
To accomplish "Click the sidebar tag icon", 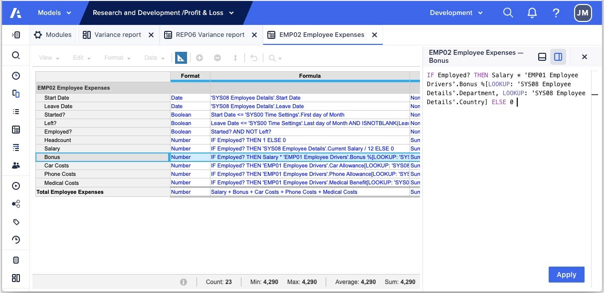I will pos(16,222).
